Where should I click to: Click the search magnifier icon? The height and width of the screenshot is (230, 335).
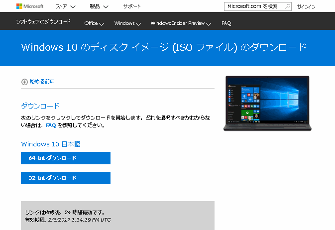click(288, 6)
